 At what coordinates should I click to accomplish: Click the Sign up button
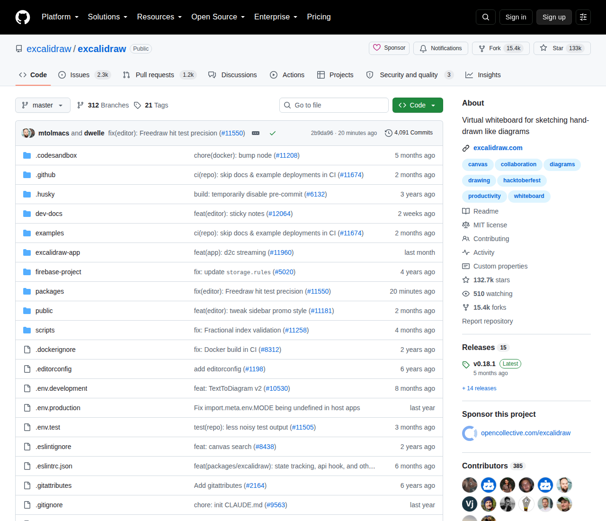tap(554, 17)
